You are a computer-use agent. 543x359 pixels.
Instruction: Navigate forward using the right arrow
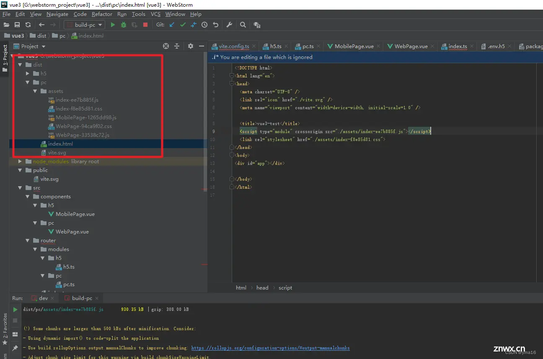pos(53,25)
